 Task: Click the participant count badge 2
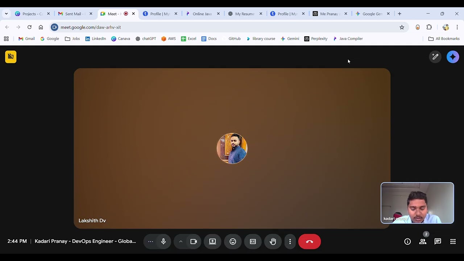pyautogui.click(x=426, y=234)
